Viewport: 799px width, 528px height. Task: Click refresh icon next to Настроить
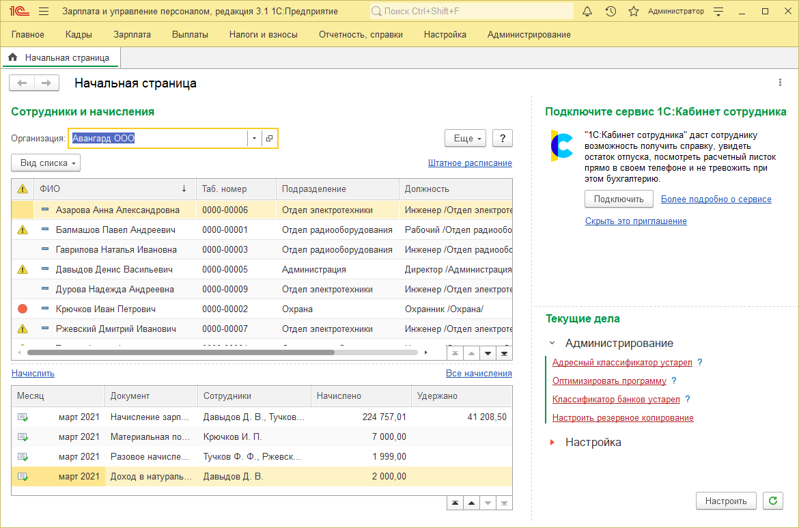[x=773, y=501]
